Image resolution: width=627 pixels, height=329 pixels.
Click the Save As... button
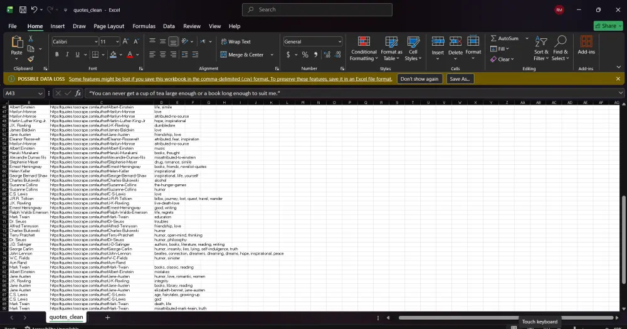pos(460,79)
